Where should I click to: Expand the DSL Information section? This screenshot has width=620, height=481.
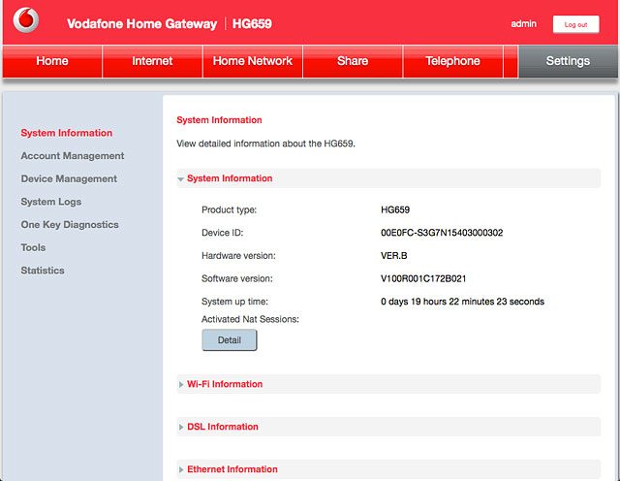(x=388, y=427)
